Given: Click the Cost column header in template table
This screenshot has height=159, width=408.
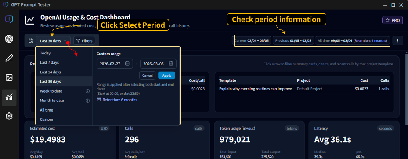Looking at the screenshot, I should 364,80.
